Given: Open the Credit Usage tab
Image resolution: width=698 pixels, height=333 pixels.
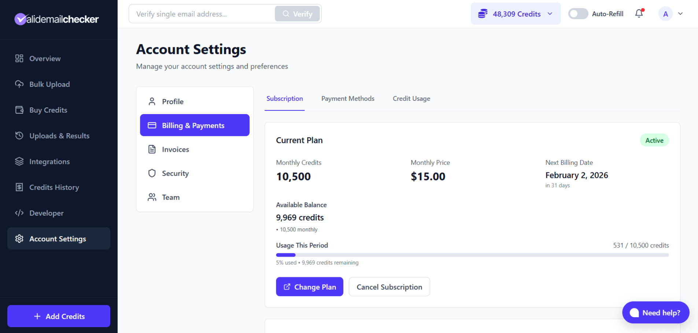Looking at the screenshot, I should click(x=411, y=98).
